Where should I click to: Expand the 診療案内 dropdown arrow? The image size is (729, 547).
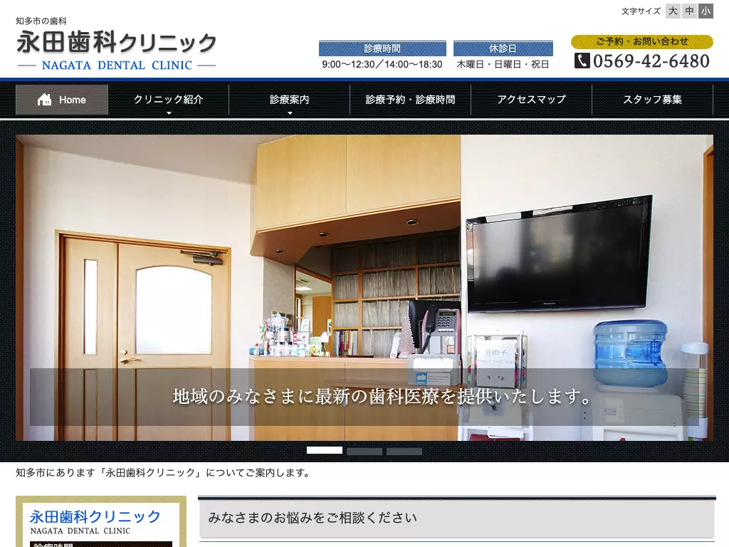[x=290, y=113]
